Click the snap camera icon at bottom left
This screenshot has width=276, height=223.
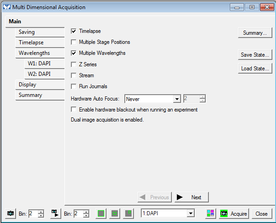coord(11,214)
